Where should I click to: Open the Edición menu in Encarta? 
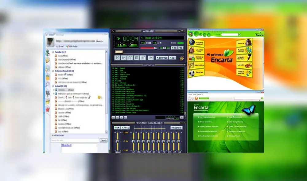[209, 32]
